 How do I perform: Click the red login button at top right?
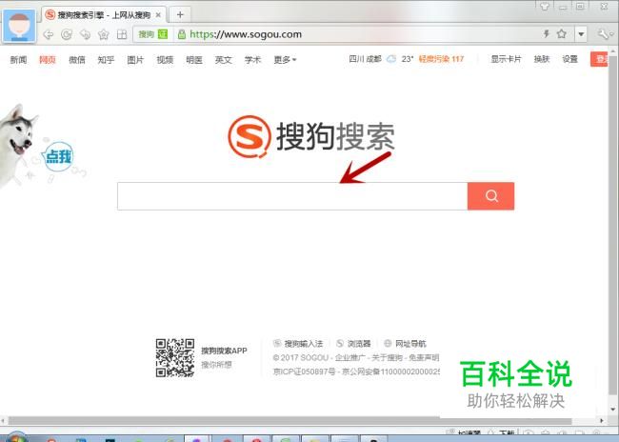coord(599,59)
